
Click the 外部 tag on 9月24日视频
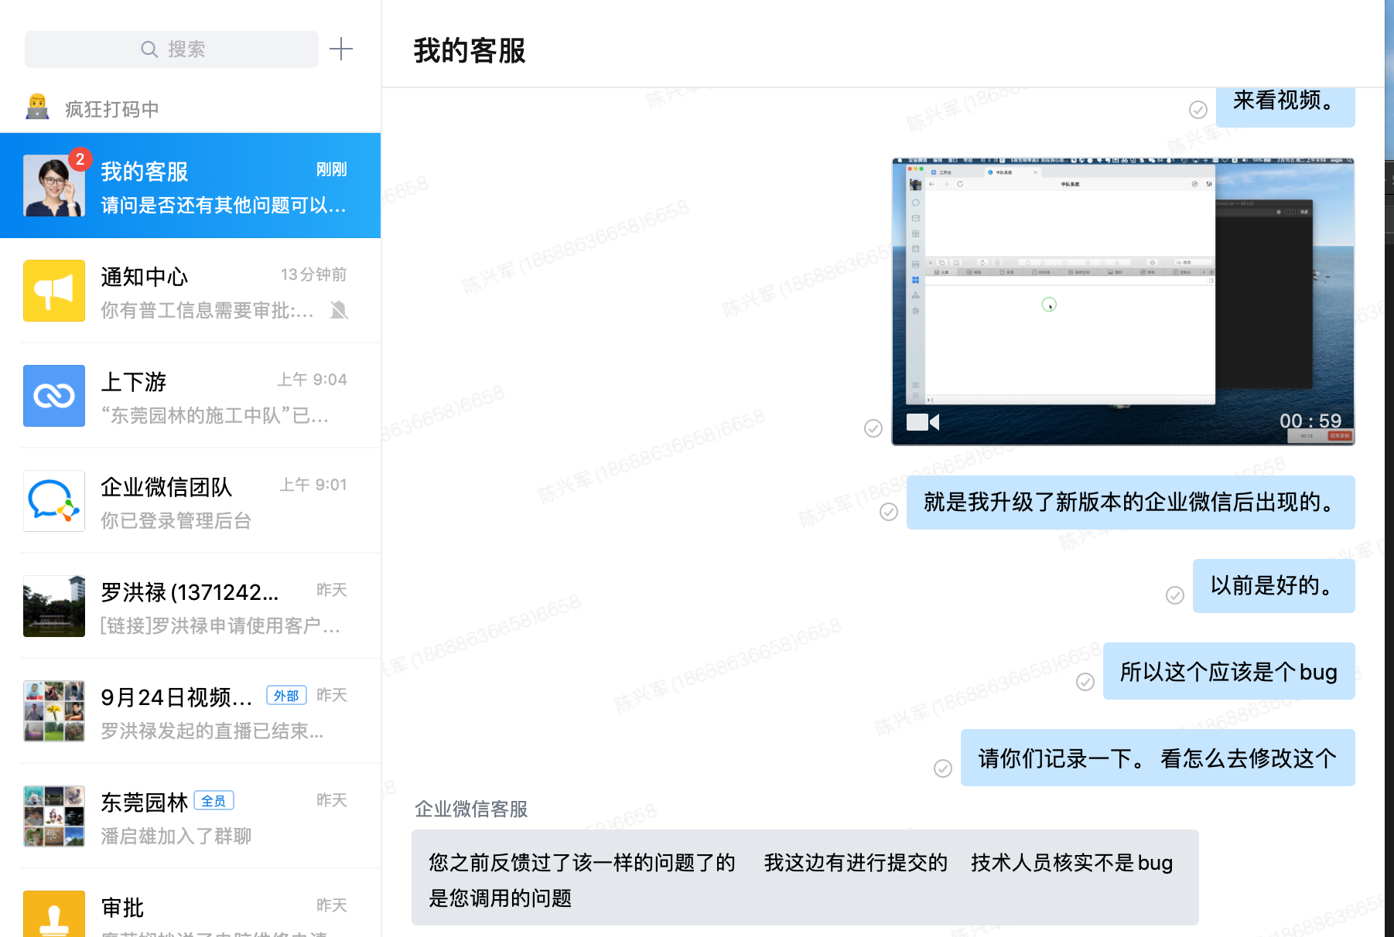pyautogui.click(x=286, y=696)
